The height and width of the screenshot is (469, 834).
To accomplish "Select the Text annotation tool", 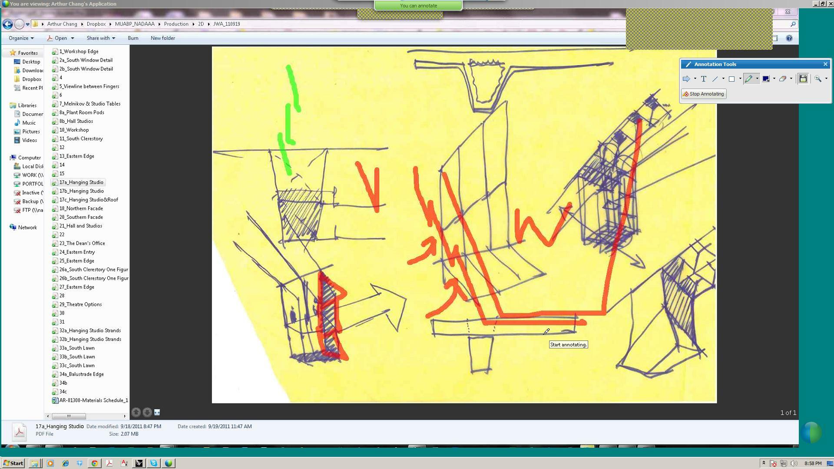I will tap(703, 79).
